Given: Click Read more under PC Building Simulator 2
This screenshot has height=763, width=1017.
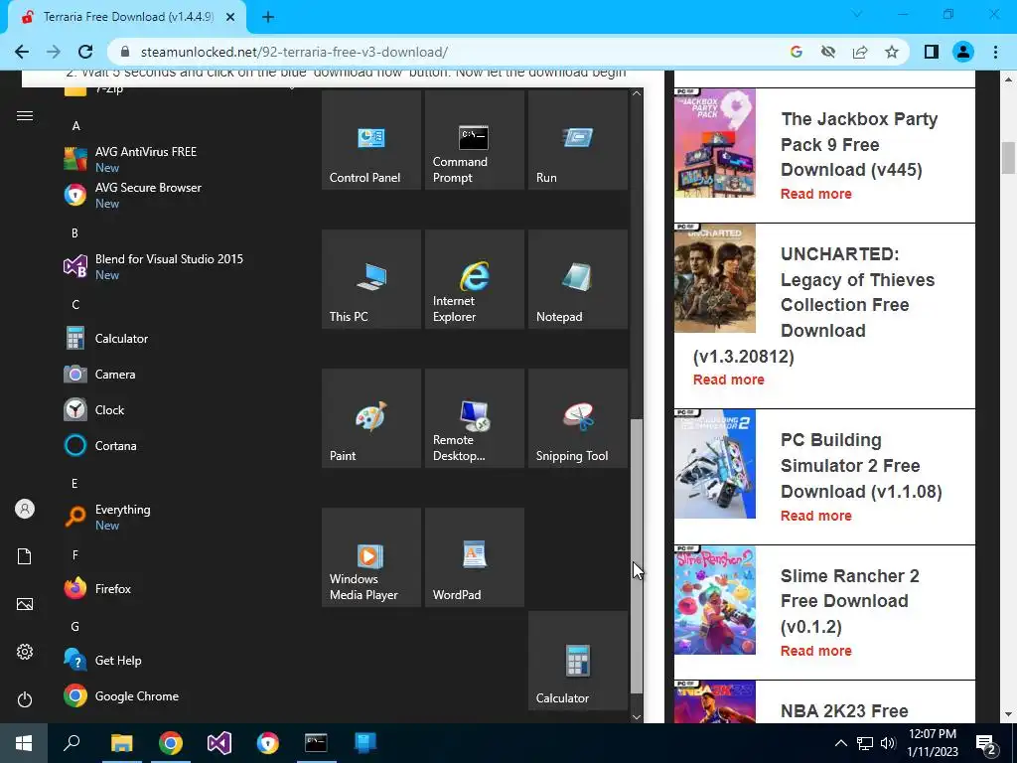Looking at the screenshot, I should (x=816, y=516).
